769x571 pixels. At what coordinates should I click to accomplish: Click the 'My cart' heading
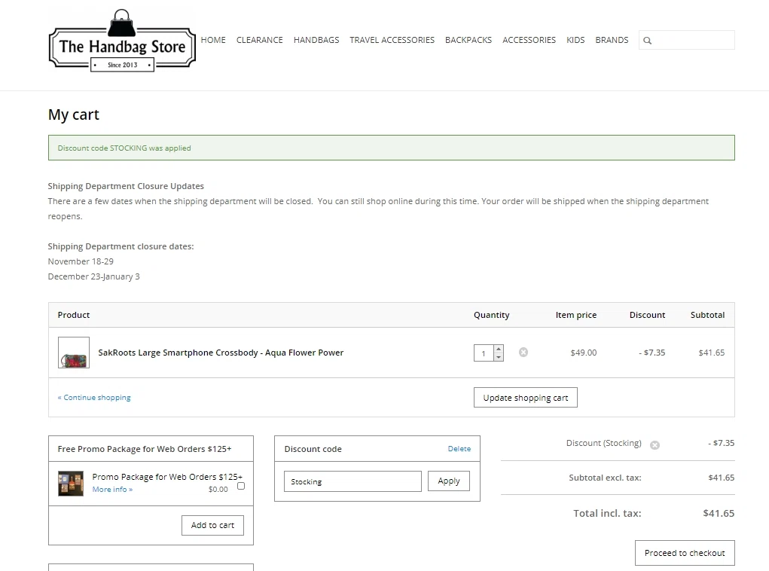coord(74,115)
